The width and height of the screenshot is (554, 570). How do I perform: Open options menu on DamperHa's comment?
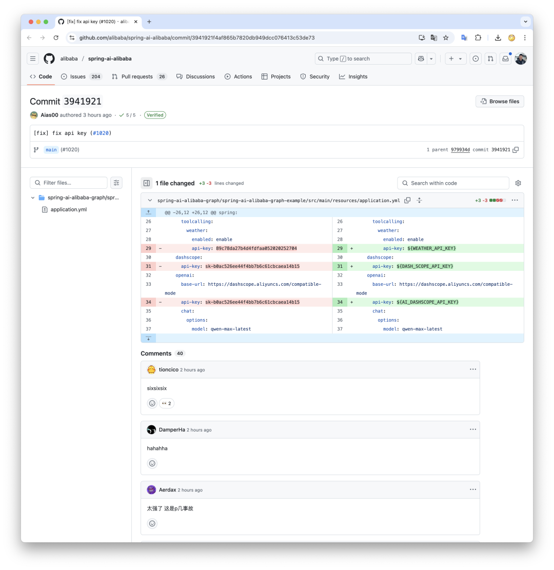point(472,429)
